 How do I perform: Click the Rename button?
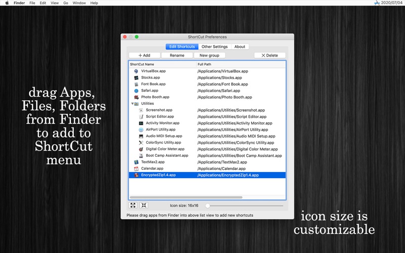(x=177, y=55)
